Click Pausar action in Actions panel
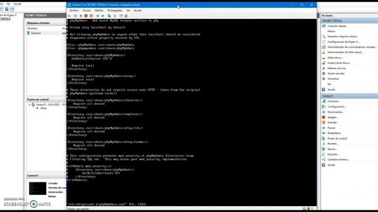 point(331,128)
